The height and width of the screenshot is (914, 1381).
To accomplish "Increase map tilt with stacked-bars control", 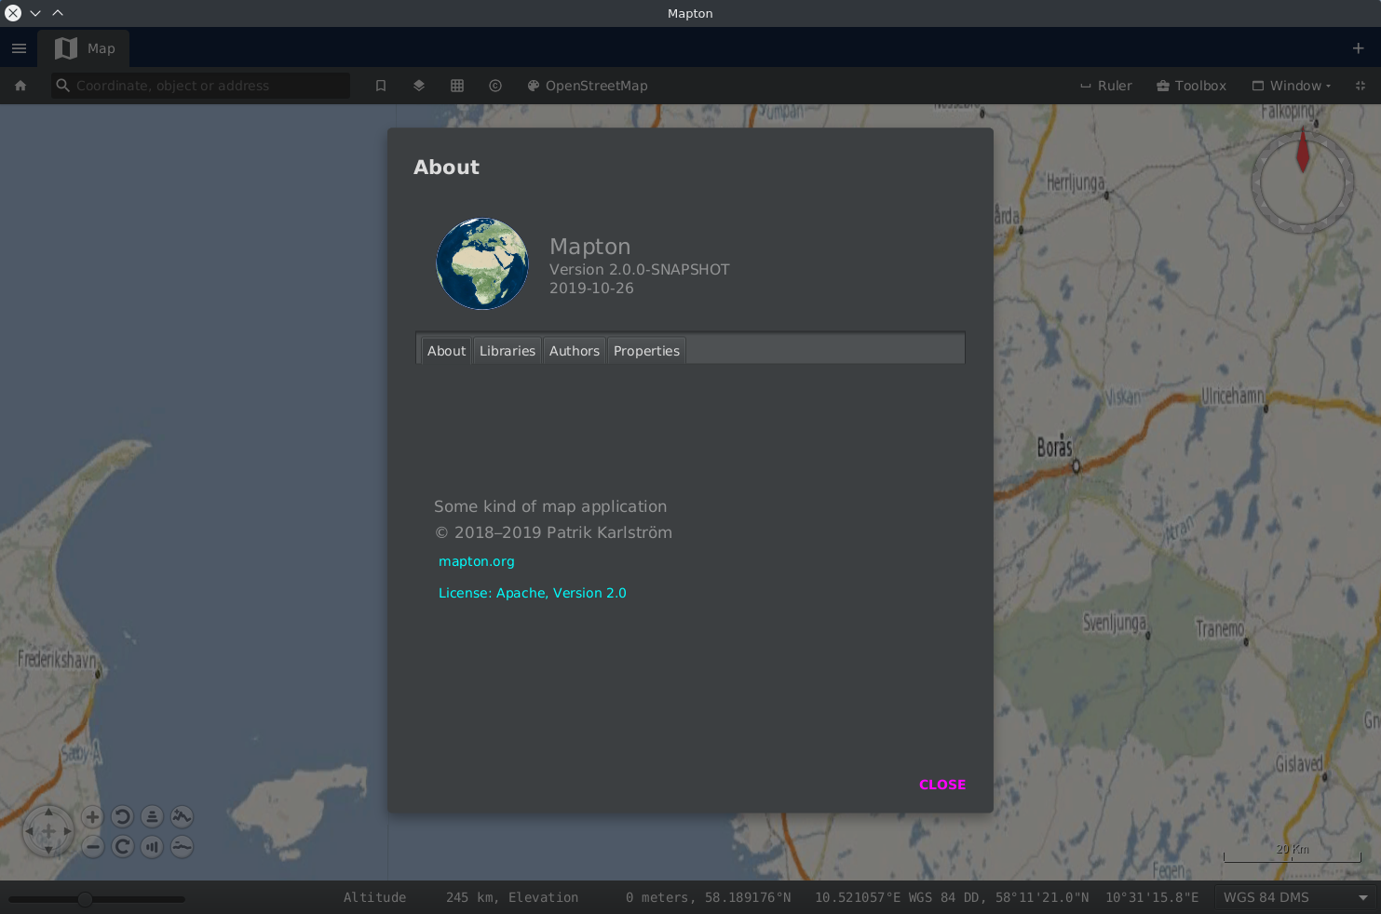I will pyautogui.click(x=152, y=817).
